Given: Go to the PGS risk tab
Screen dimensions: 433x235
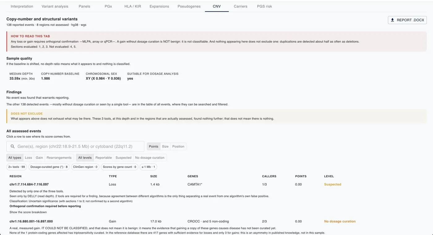Looking at the screenshot, I should tap(264, 6).
